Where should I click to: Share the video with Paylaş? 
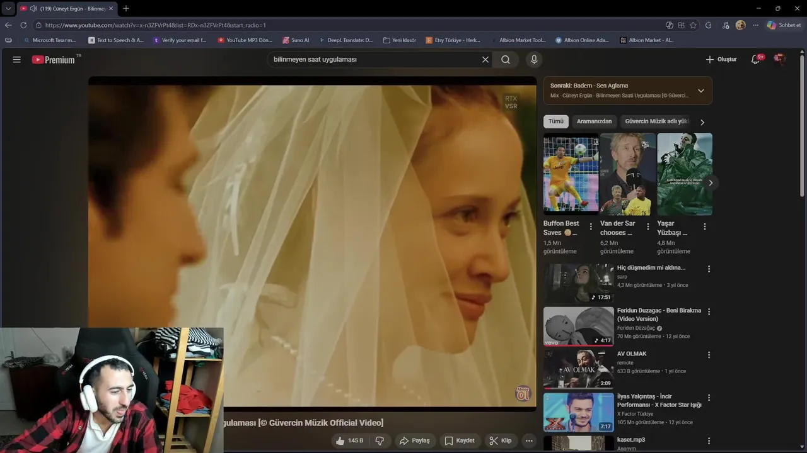[415, 440]
